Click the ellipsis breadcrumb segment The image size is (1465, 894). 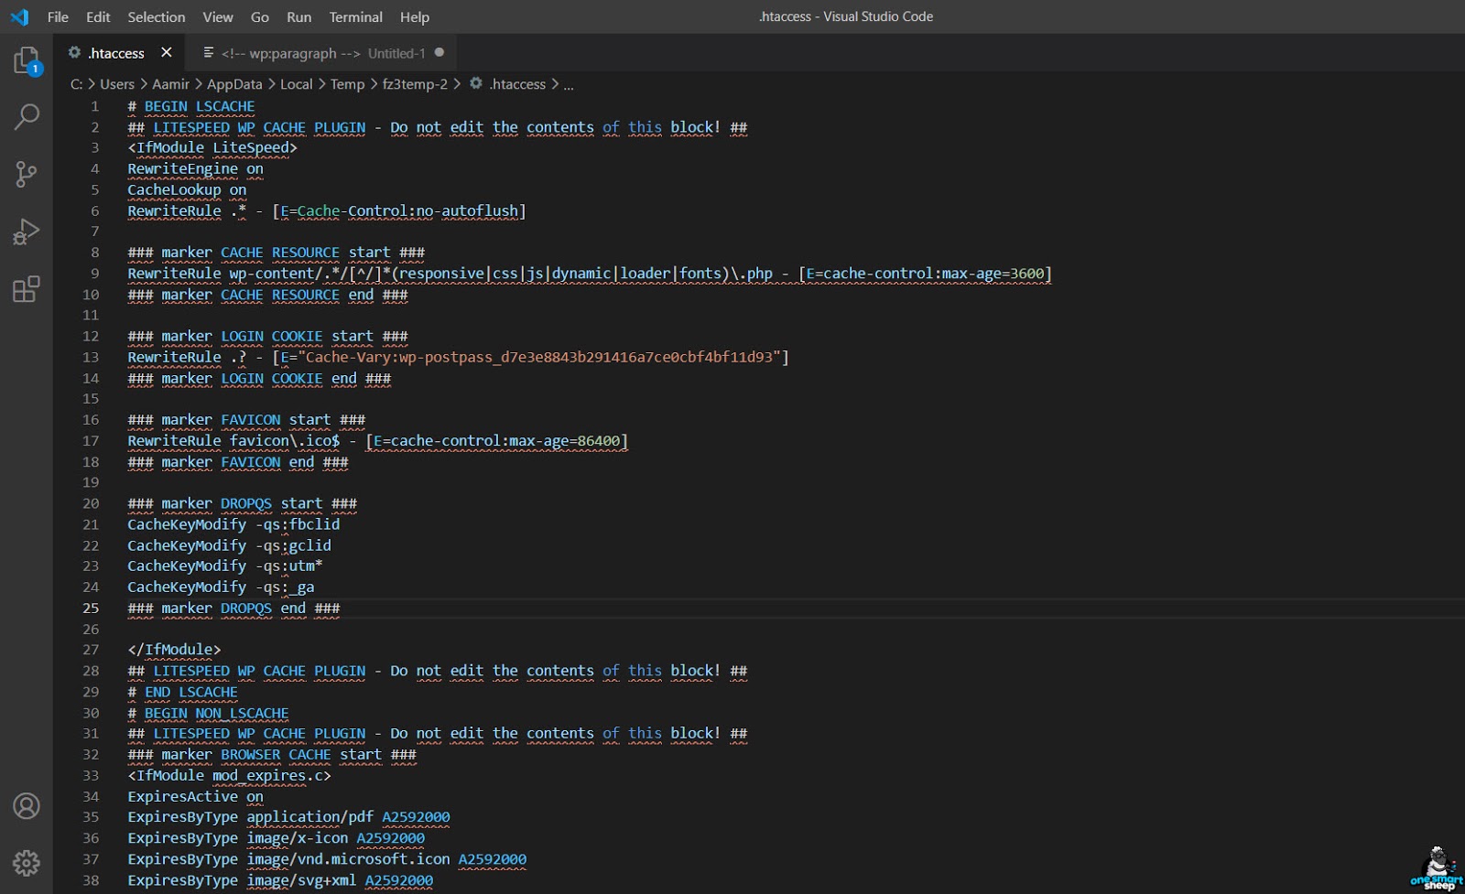point(569,84)
